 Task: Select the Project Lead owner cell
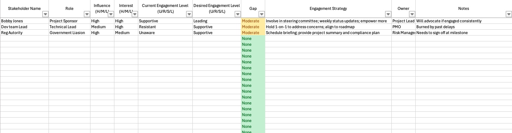403,21
